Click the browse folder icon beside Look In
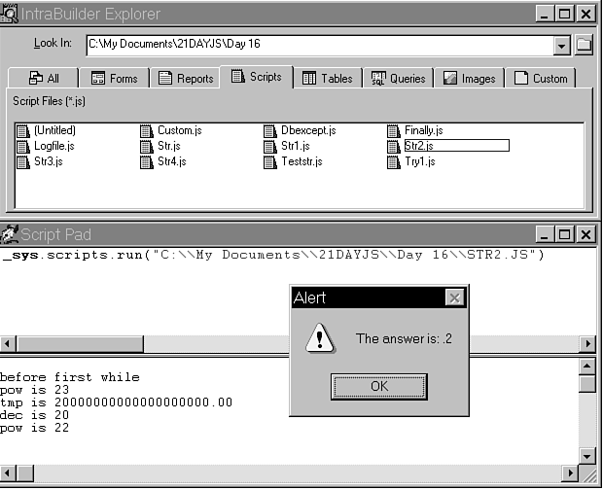The image size is (603, 490). [x=584, y=45]
